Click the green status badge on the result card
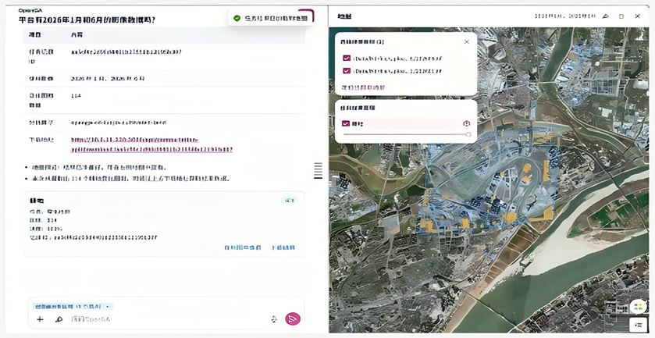 coord(289,200)
